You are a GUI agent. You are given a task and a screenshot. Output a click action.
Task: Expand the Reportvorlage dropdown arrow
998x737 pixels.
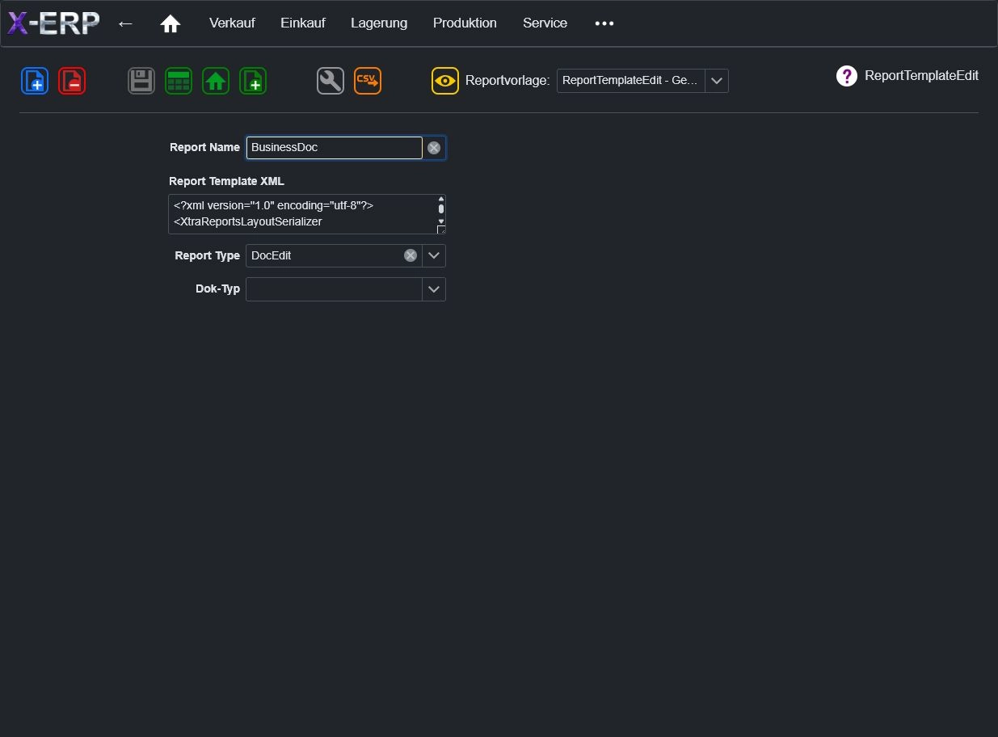[717, 81]
